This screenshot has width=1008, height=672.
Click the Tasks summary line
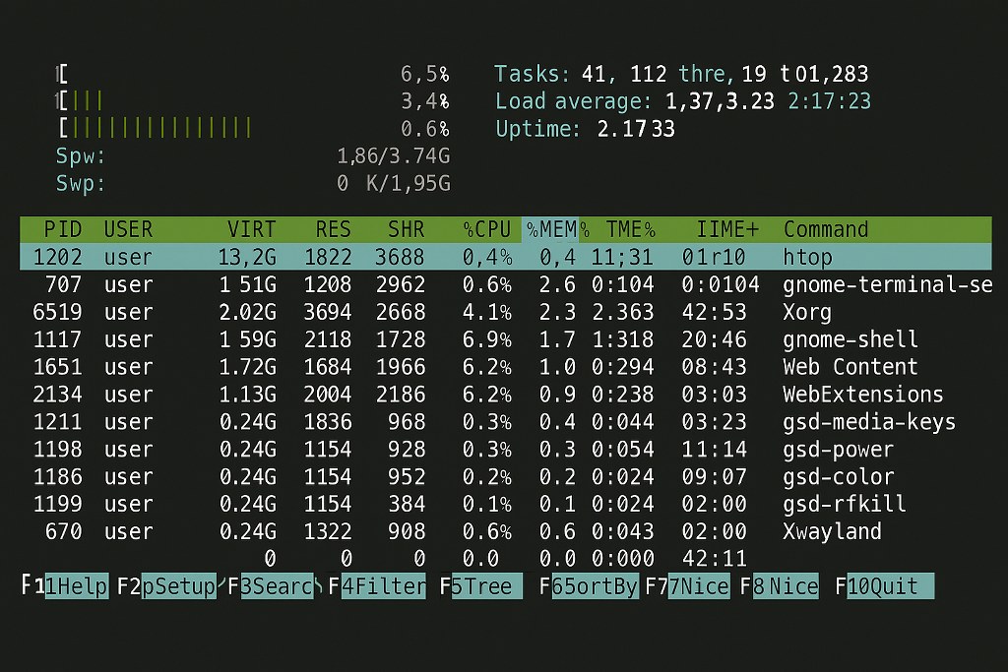681,74
